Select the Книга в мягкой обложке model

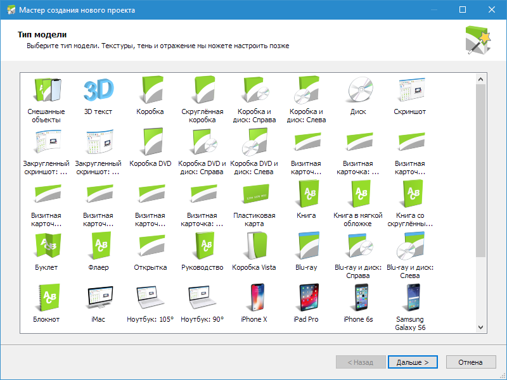click(358, 194)
